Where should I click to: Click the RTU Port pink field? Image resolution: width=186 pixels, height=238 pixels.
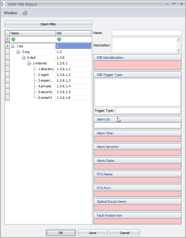coord(137,194)
